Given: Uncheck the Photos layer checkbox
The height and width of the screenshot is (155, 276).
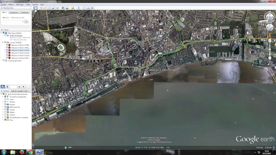Looking at the screenshot, I should click(x=5, y=102).
